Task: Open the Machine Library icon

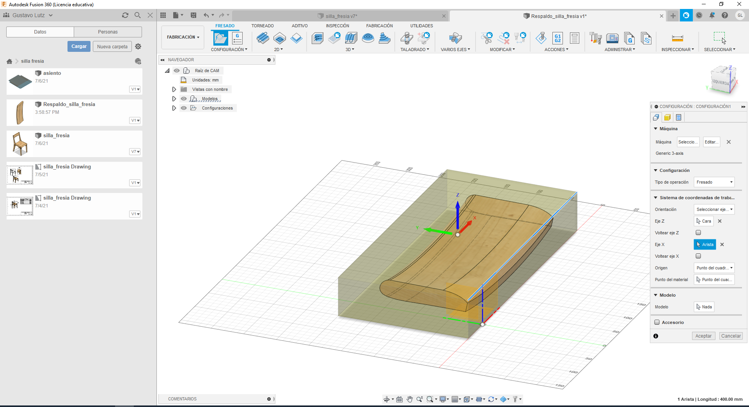Action: coord(612,38)
